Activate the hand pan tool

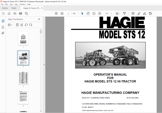coord(88,13)
